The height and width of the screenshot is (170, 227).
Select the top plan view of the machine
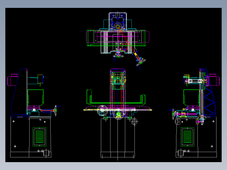(x=117, y=41)
